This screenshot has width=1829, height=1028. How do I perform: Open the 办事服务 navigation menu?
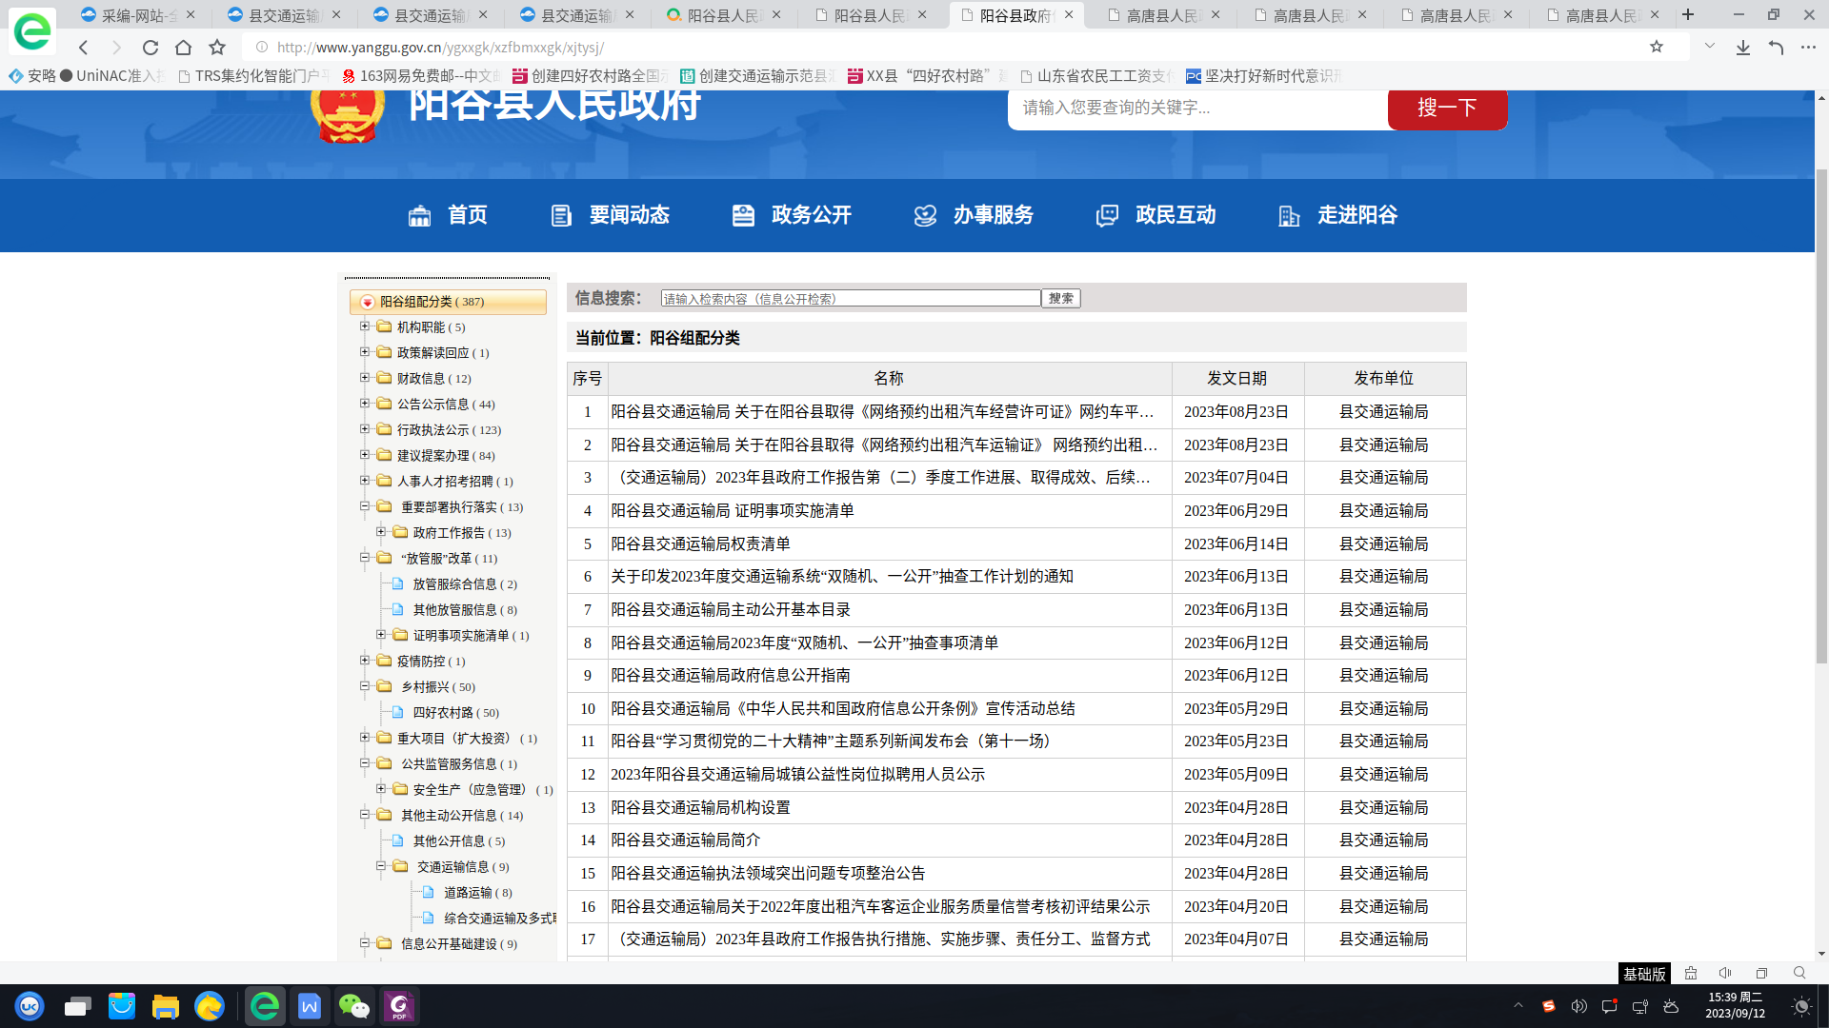pyautogui.click(x=974, y=215)
